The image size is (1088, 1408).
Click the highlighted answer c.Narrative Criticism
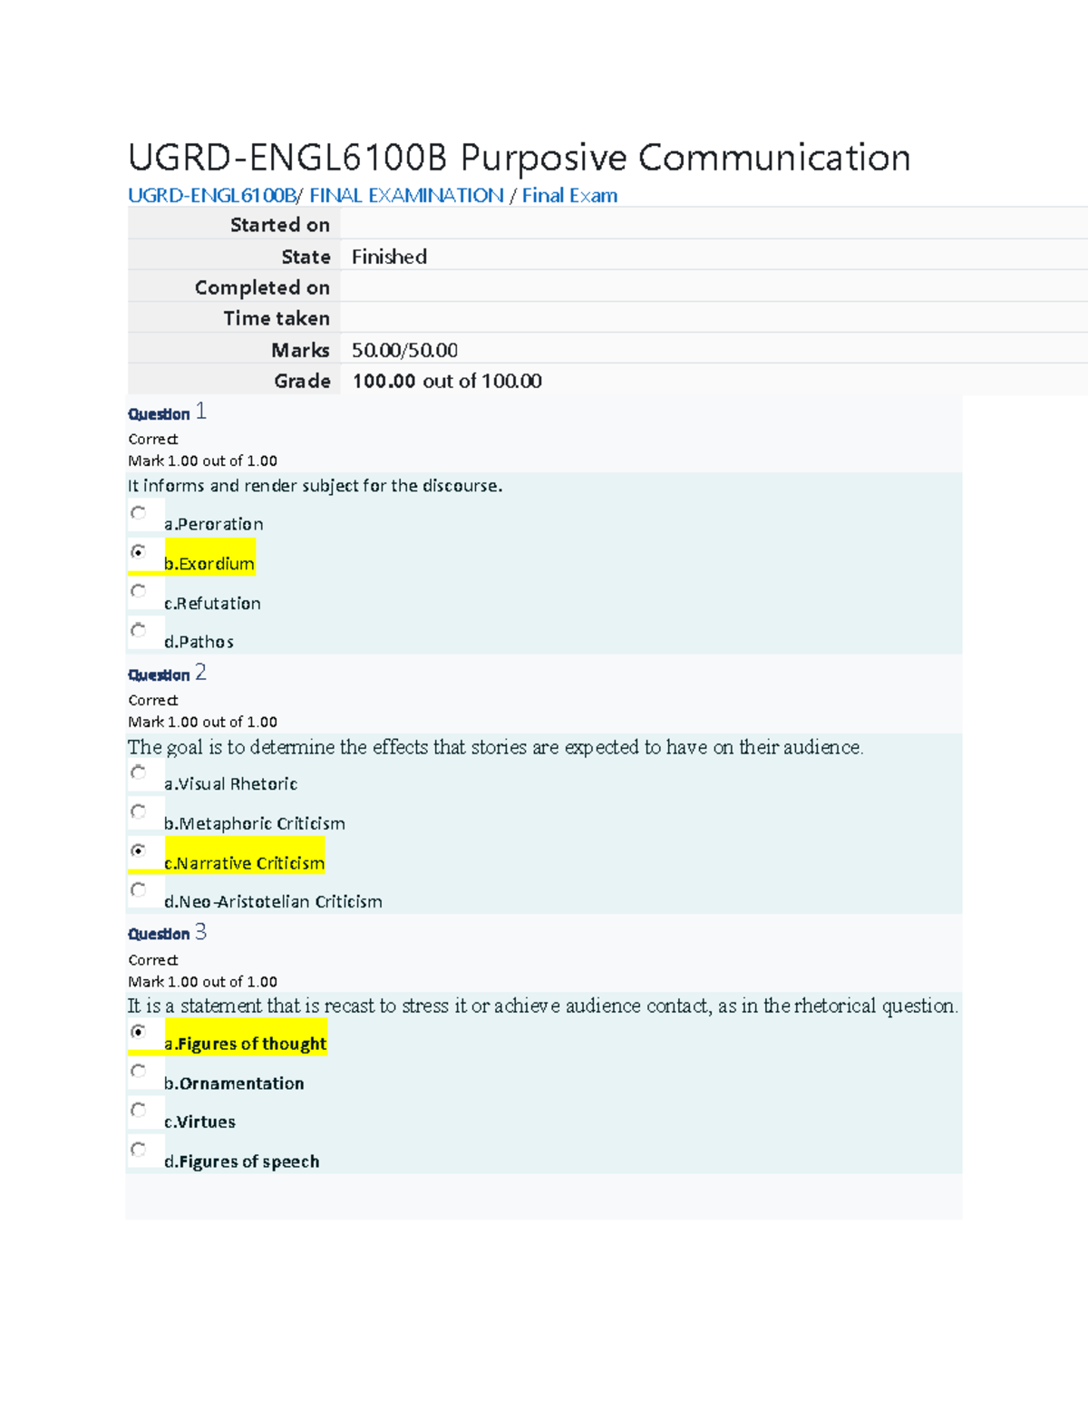(x=245, y=863)
